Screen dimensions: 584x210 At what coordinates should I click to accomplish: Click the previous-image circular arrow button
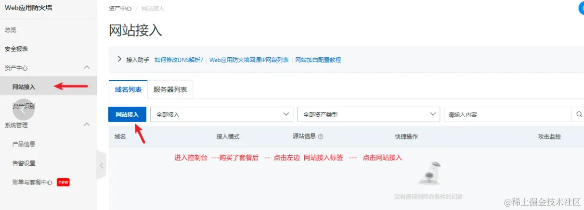24,110
